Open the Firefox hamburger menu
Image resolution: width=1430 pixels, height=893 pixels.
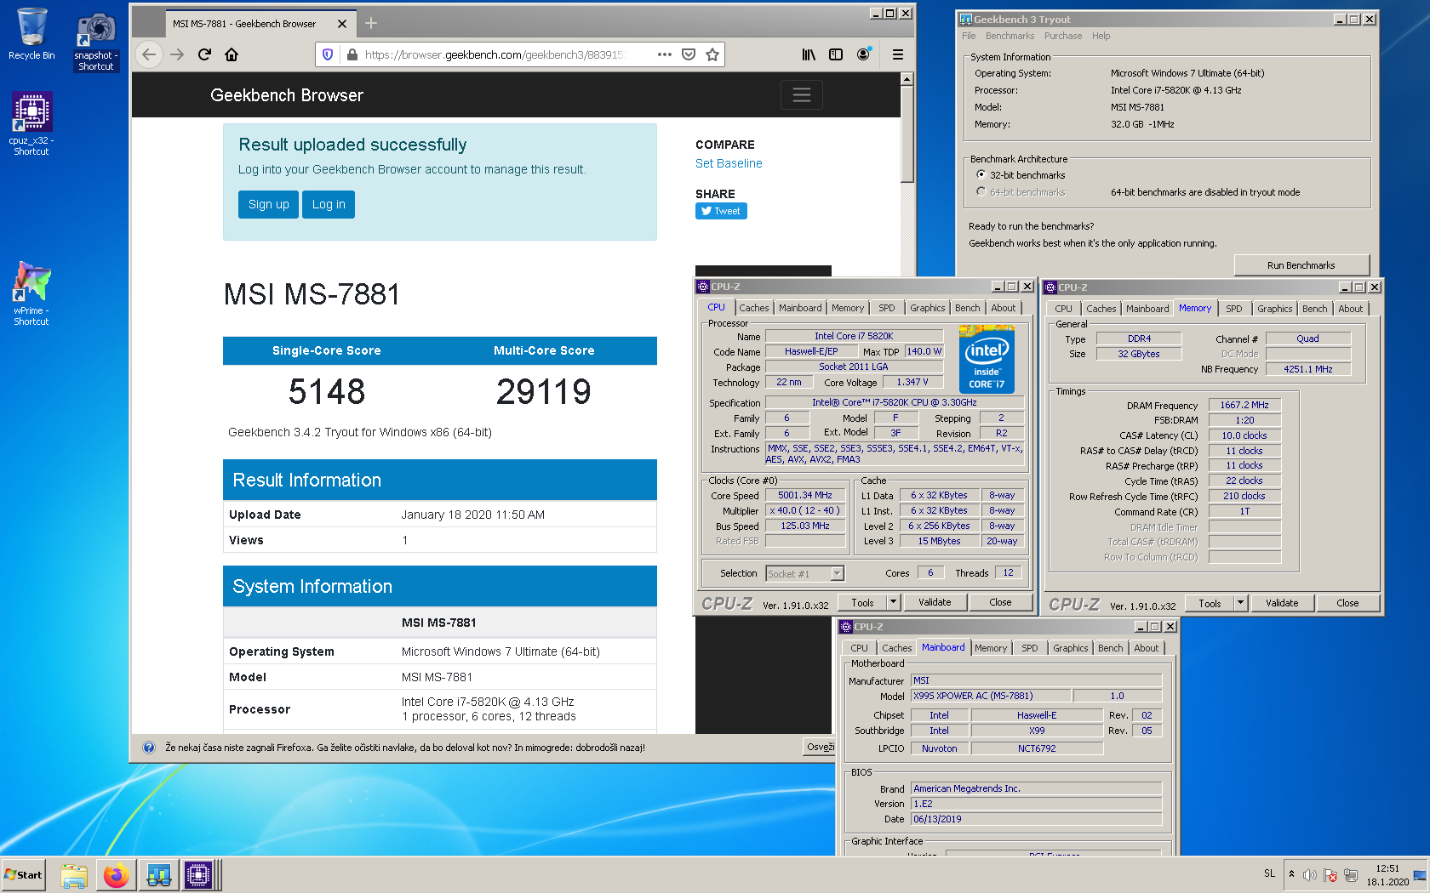[x=897, y=54]
